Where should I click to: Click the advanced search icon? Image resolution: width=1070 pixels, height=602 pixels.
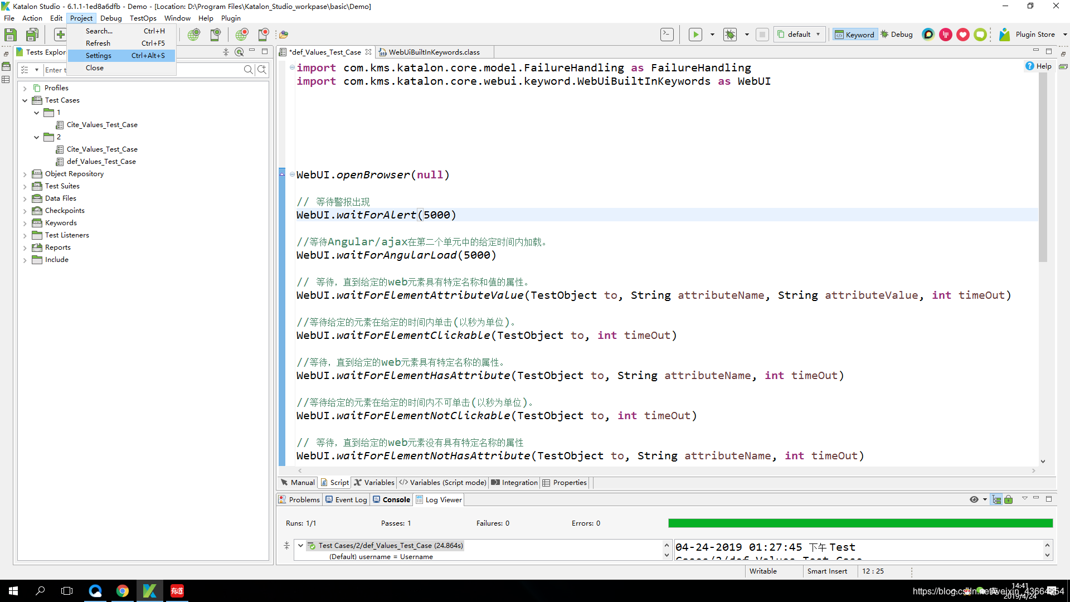(262, 70)
